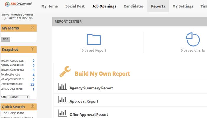Open the My Settings tab

[183, 6]
